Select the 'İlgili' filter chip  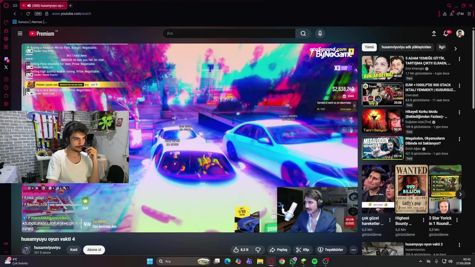click(x=442, y=47)
